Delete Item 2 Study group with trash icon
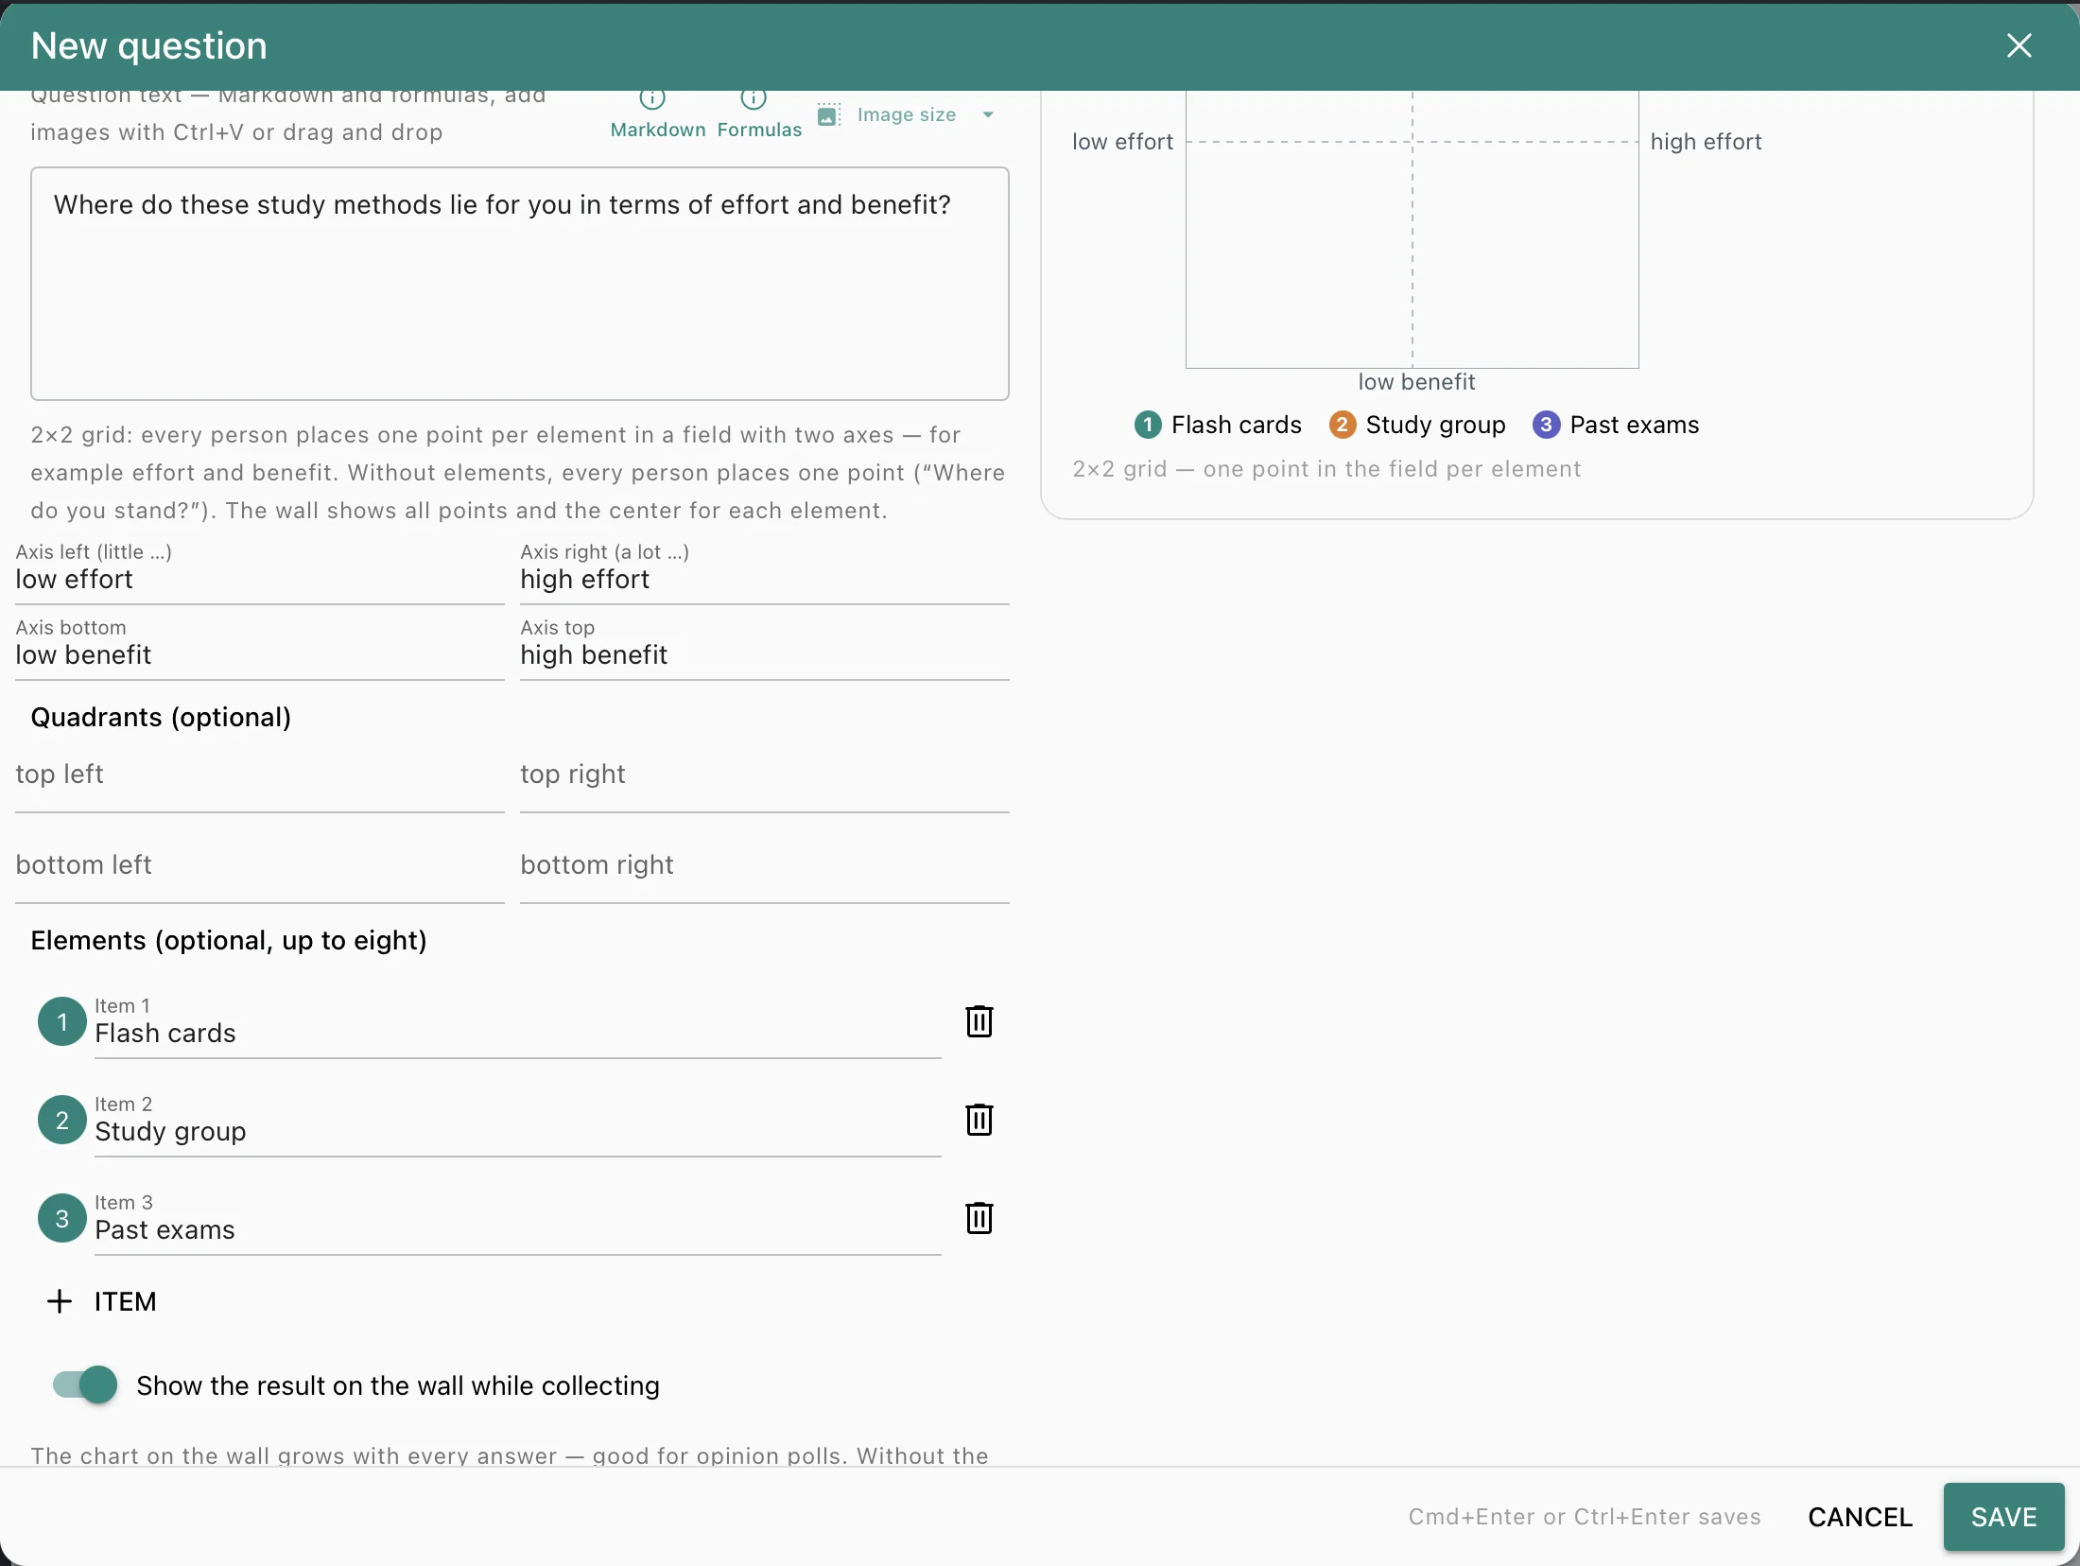 tap(979, 1120)
